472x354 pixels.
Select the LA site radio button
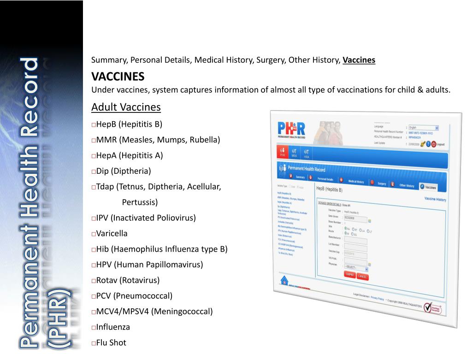coord(360,230)
